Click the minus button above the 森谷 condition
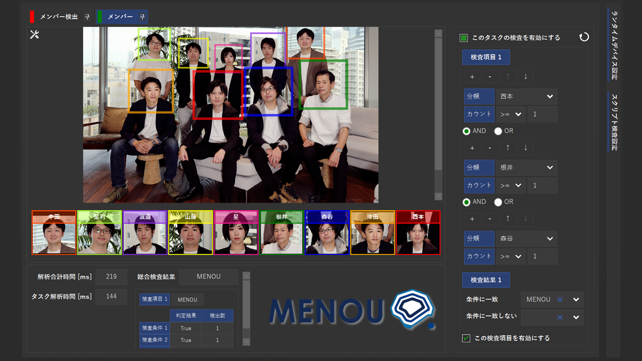The height and width of the screenshot is (361, 642). pyautogui.click(x=490, y=219)
